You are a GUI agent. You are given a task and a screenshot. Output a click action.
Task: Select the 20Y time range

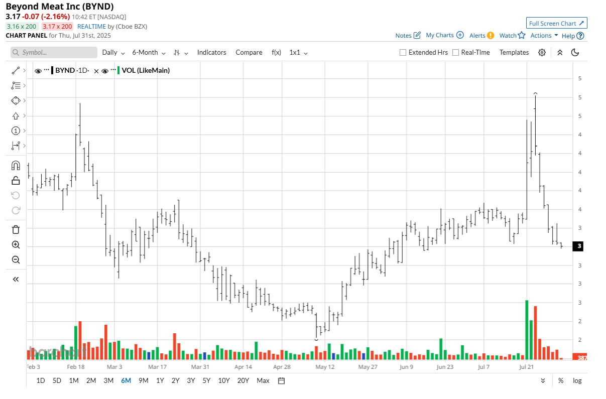(x=243, y=380)
